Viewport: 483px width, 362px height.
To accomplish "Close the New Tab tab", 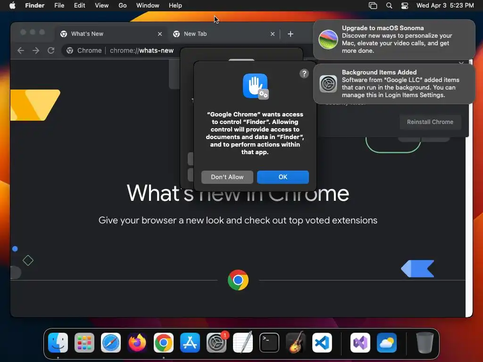I will 272,34.
